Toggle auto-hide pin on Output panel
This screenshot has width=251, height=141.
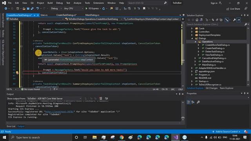(180, 94)
